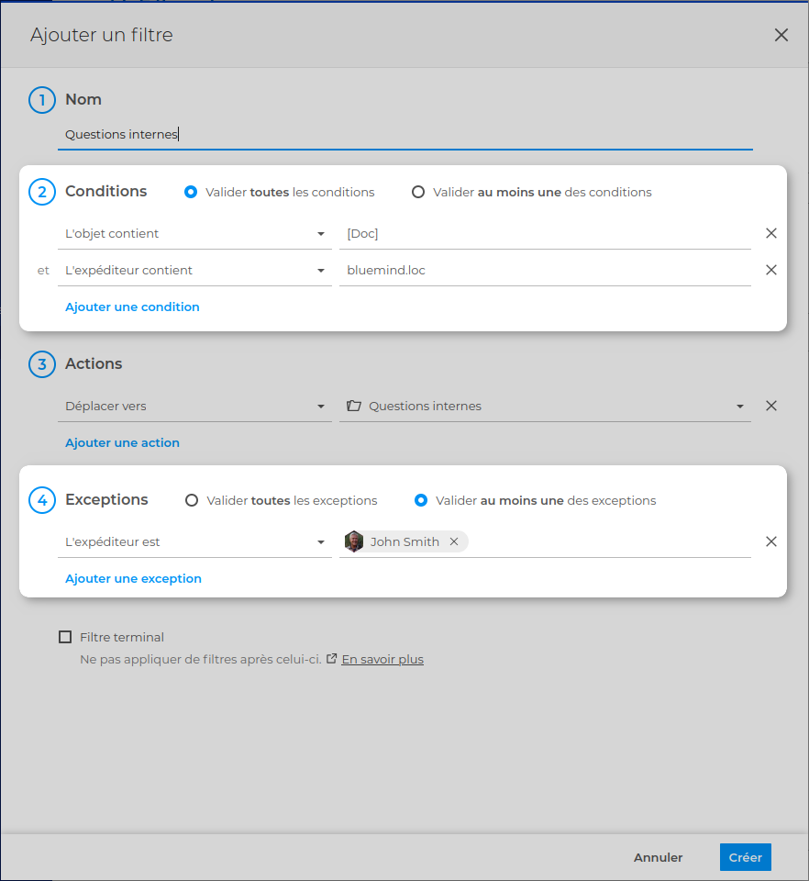809x881 pixels.
Task: Choose "Valider toutes les exceptions" radio
Action: [192, 500]
